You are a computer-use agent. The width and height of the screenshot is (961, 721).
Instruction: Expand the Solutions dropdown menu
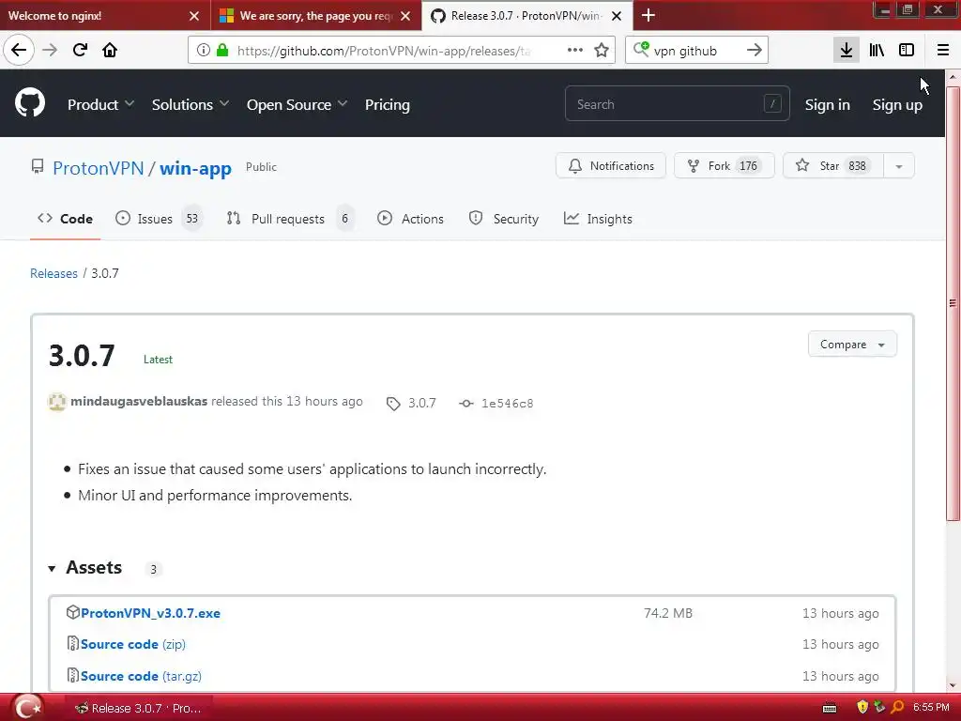pyautogui.click(x=191, y=105)
